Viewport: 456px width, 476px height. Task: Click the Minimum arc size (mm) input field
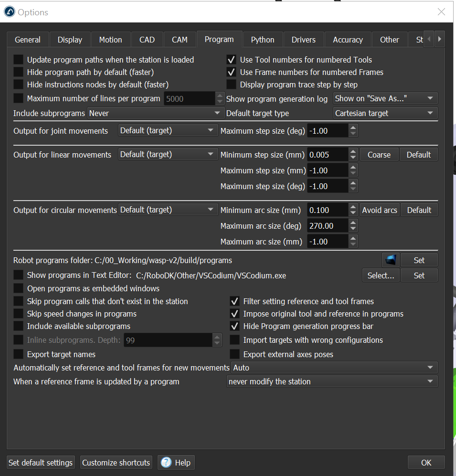[x=328, y=210]
